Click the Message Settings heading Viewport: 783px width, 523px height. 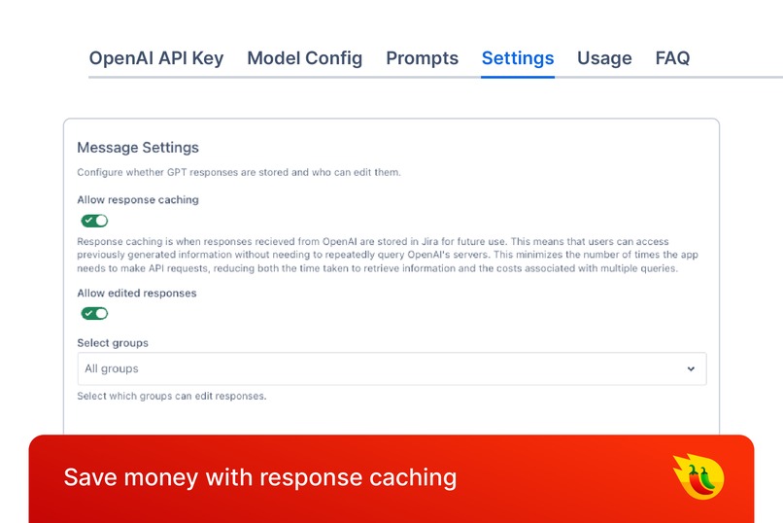[138, 148]
